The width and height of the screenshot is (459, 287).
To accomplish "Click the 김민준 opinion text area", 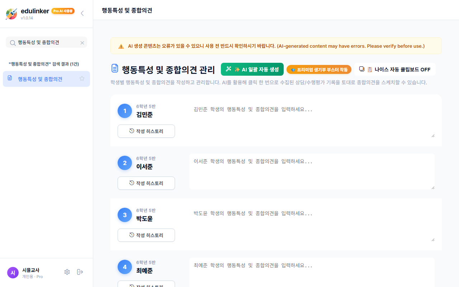I will pos(312,119).
